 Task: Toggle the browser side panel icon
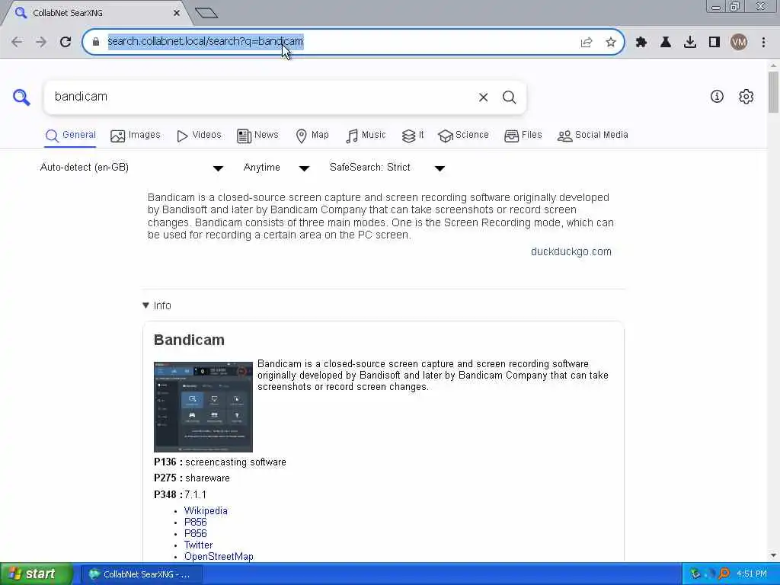tap(714, 43)
